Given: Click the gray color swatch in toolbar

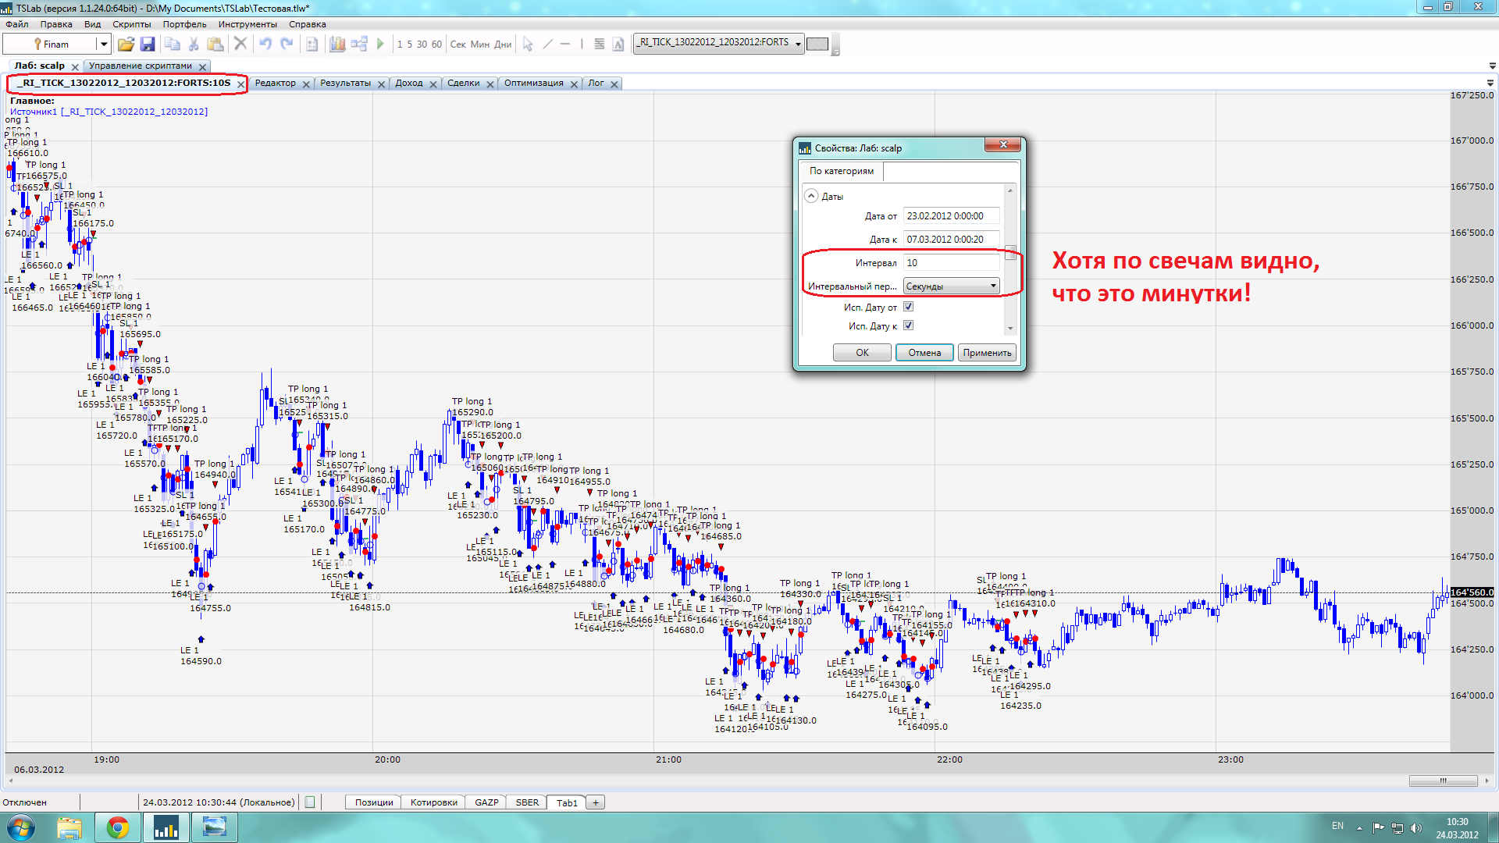Looking at the screenshot, I should (817, 44).
